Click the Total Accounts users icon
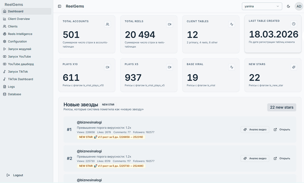This screenshot has width=304, height=183. coord(108,24)
